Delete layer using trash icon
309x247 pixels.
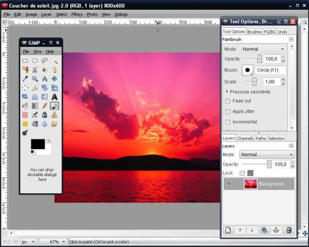289,230
